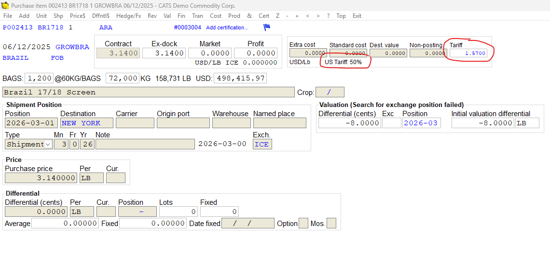
Task: Click the Crop field
Action: coord(330,92)
